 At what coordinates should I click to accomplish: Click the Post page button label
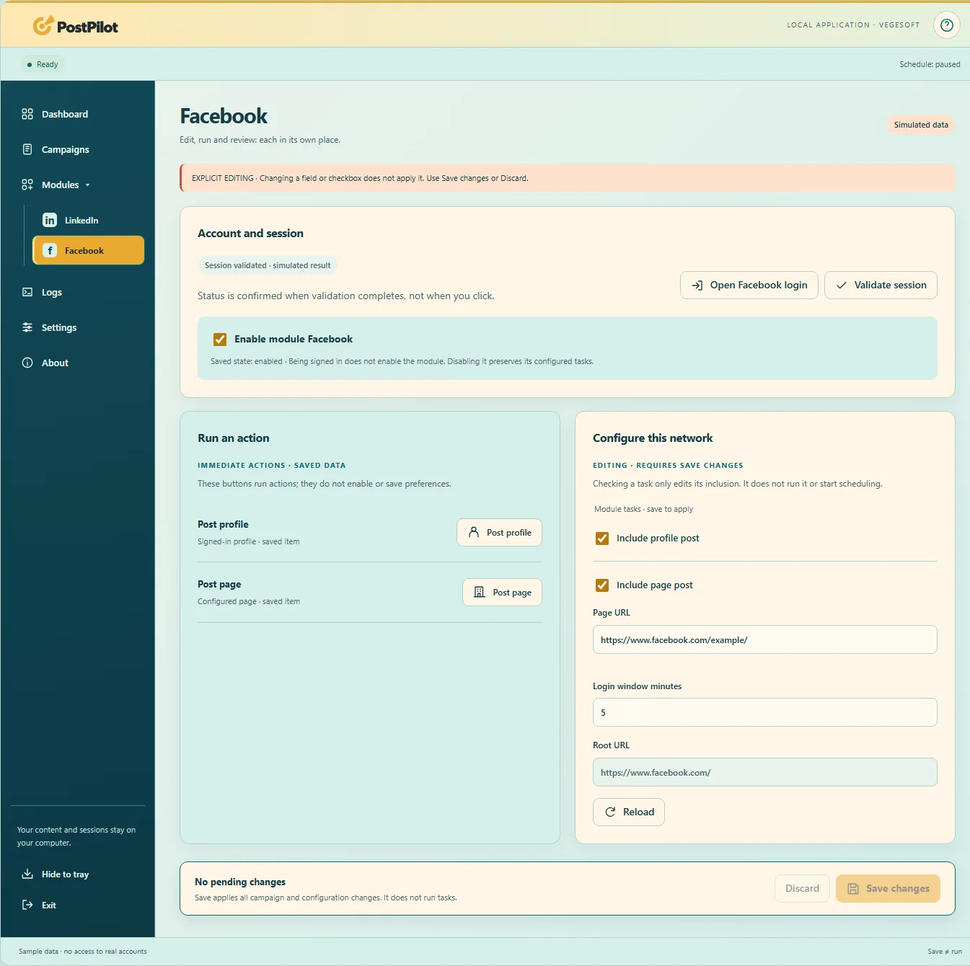pos(512,593)
